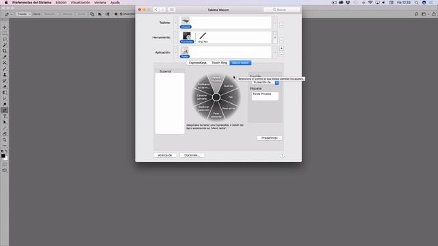Select Capturar selección radial segment
Viewport: 438px width, 246px height.
pos(204,108)
